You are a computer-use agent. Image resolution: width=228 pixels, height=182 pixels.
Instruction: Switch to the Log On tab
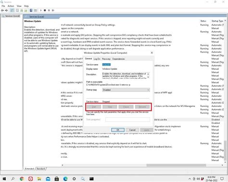coord(97,59)
